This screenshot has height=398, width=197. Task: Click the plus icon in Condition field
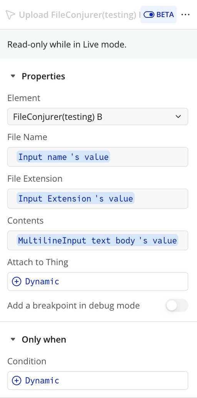17,381
